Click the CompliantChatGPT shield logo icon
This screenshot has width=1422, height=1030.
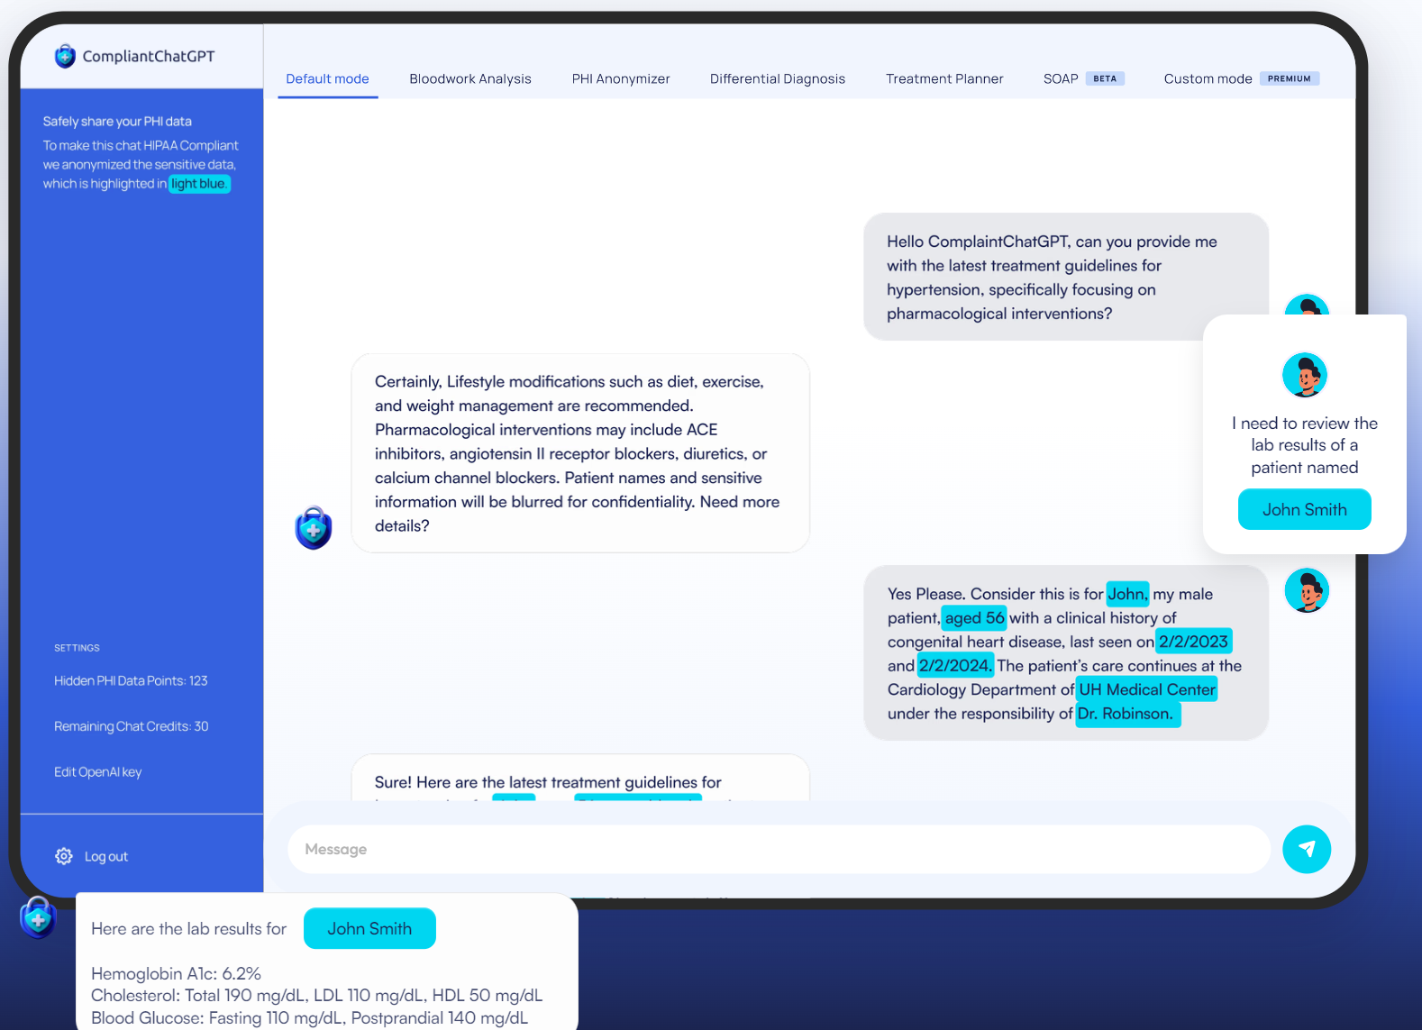(65, 56)
